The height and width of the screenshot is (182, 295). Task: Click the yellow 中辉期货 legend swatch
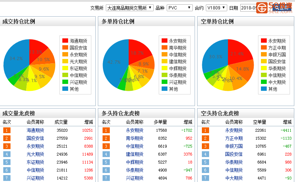coord(165,68)
